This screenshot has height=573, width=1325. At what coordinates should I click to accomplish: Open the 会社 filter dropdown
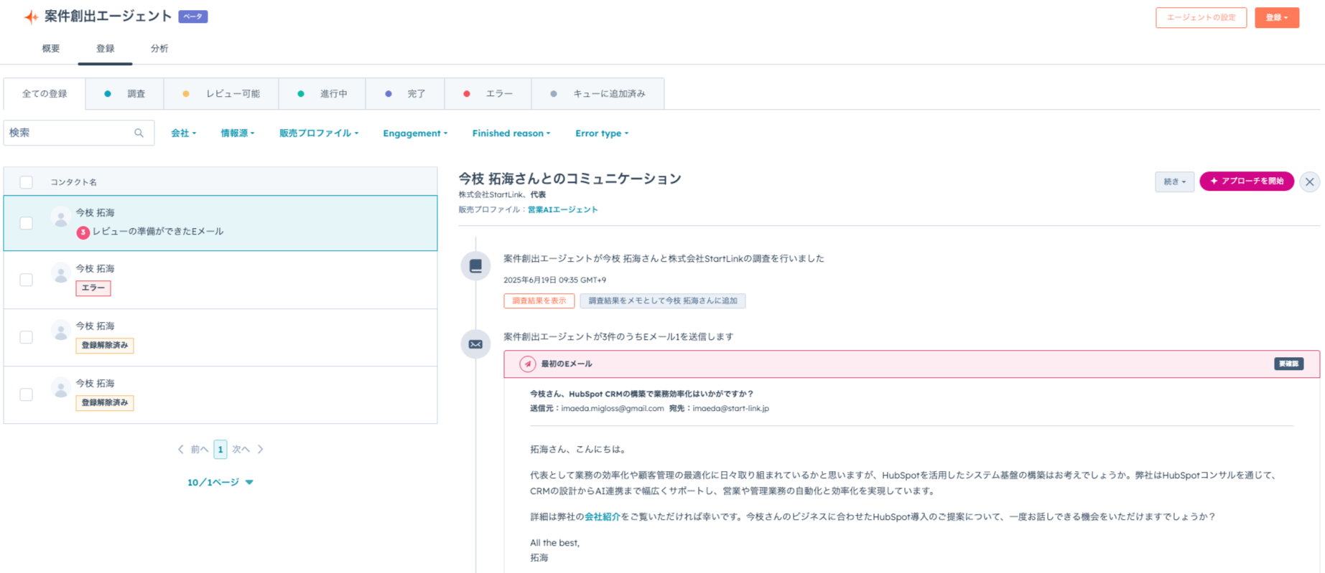[x=183, y=133]
